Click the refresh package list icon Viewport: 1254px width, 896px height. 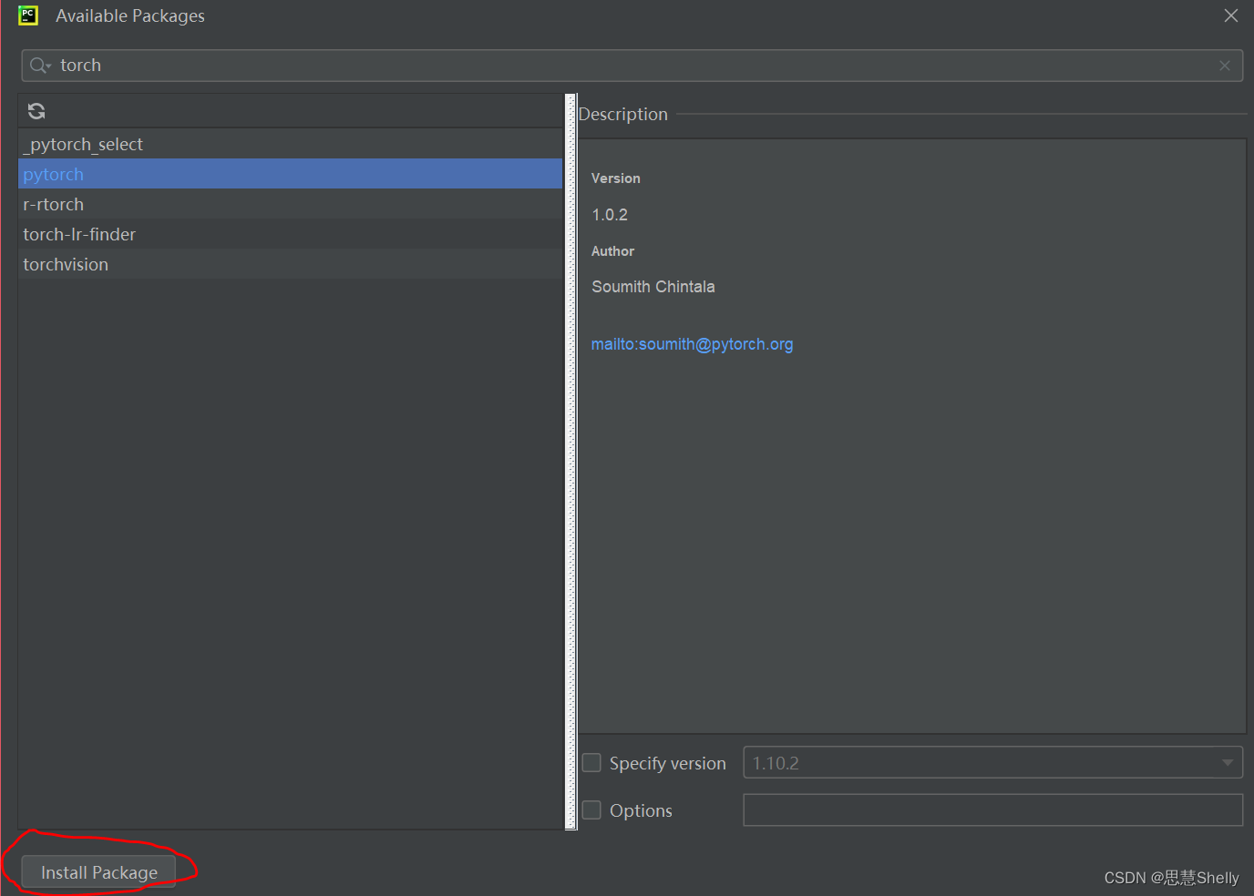click(36, 110)
